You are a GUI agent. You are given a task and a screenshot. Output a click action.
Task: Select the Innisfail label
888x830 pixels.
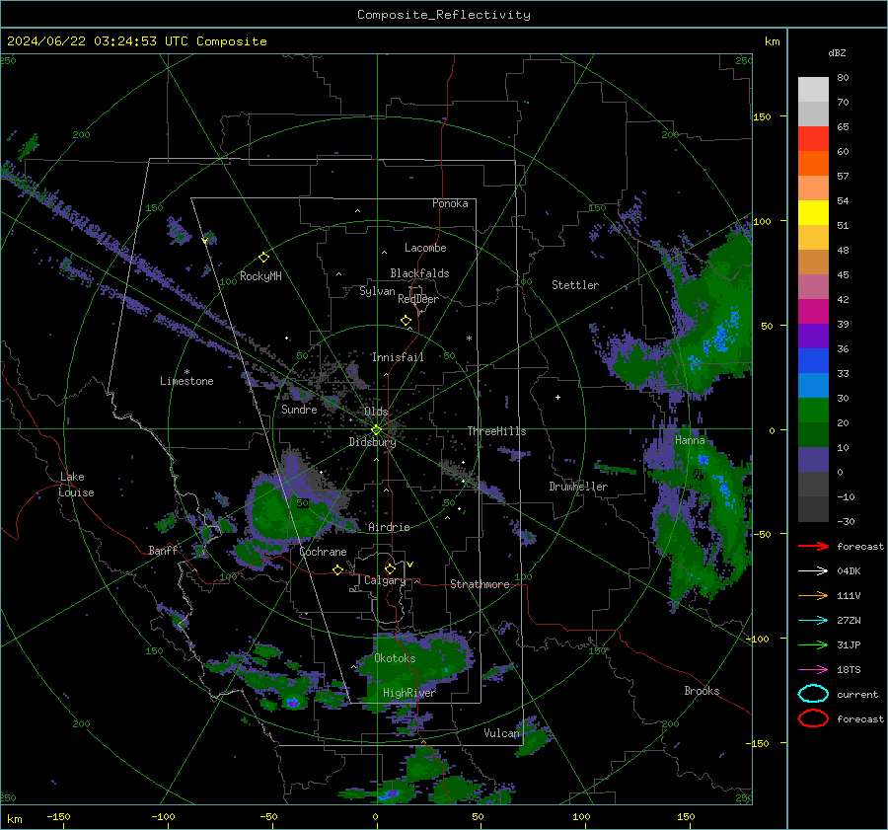coord(398,357)
